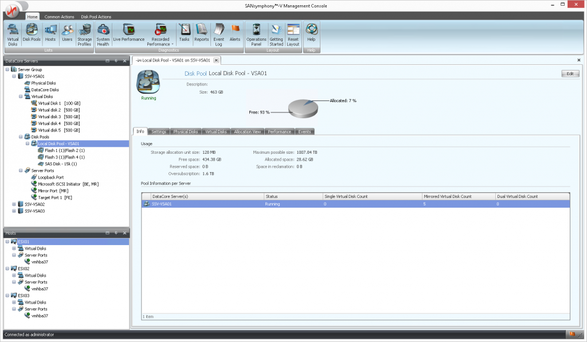Click the Disk Pools ribbon icon

pos(32,33)
